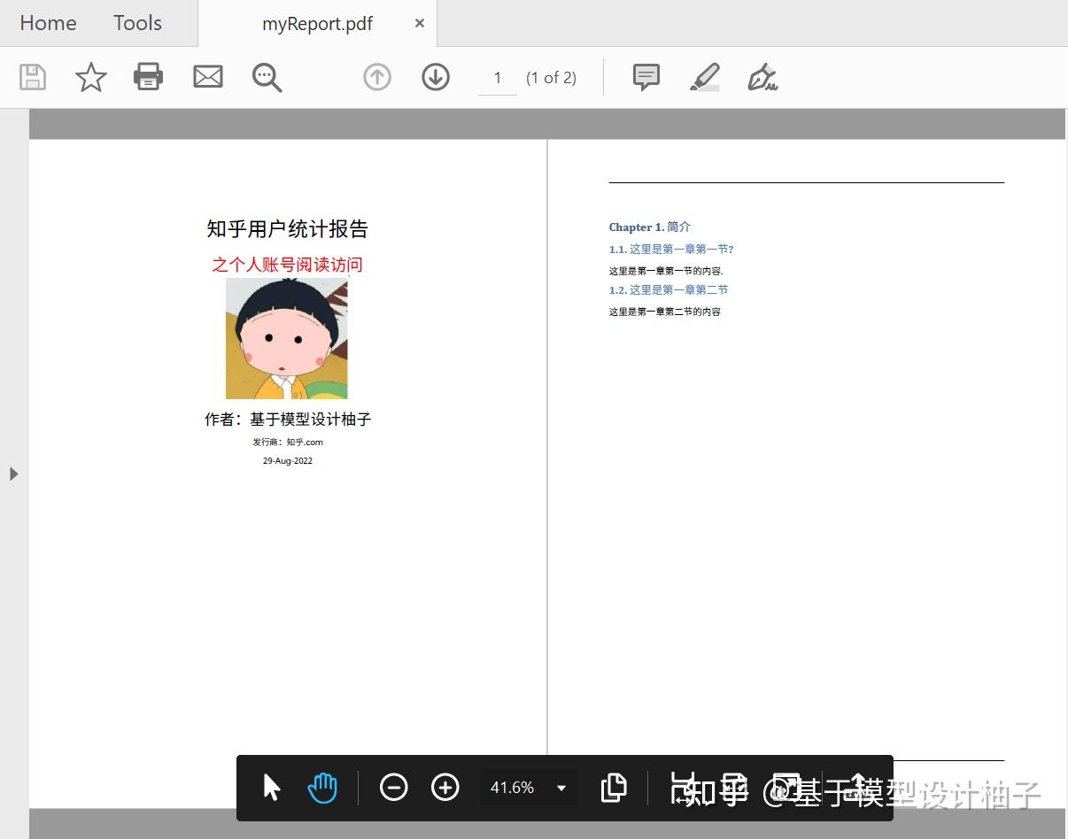The width and height of the screenshot is (1068, 839).
Task: Click the 41.6% zoom value field
Action: 513,787
